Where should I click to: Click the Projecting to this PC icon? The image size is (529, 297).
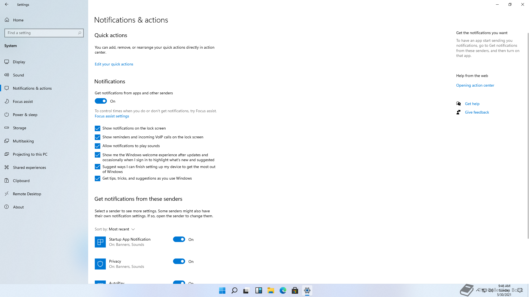(x=7, y=154)
